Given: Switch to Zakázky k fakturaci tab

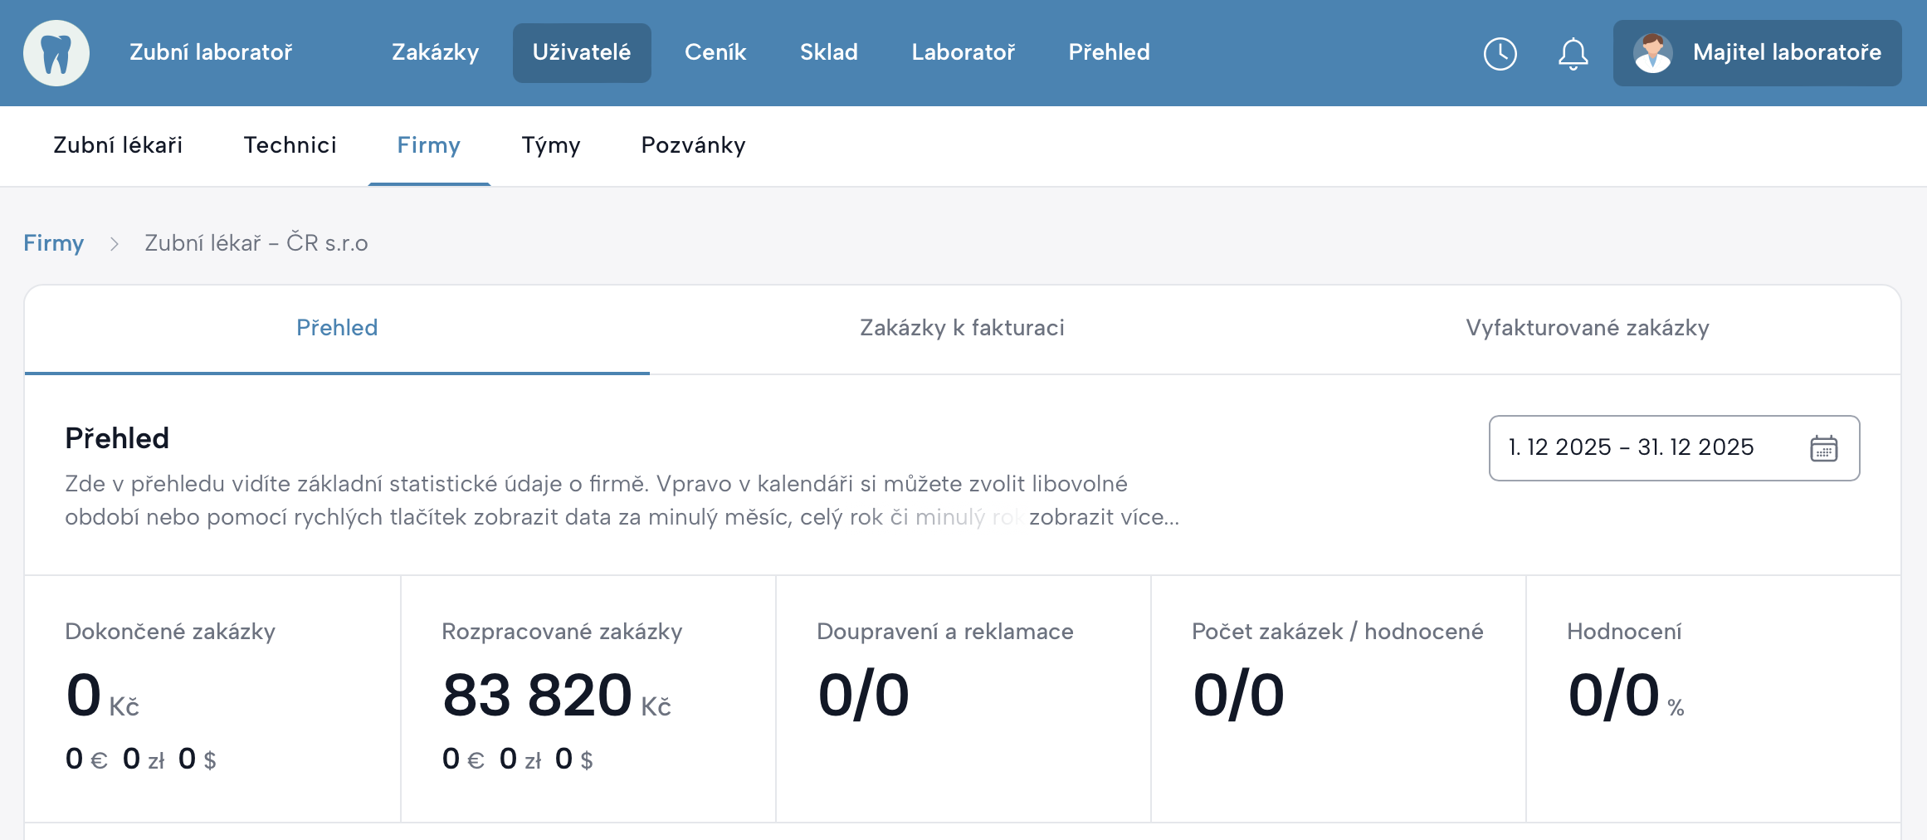Looking at the screenshot, I should [x=962, y=328].
